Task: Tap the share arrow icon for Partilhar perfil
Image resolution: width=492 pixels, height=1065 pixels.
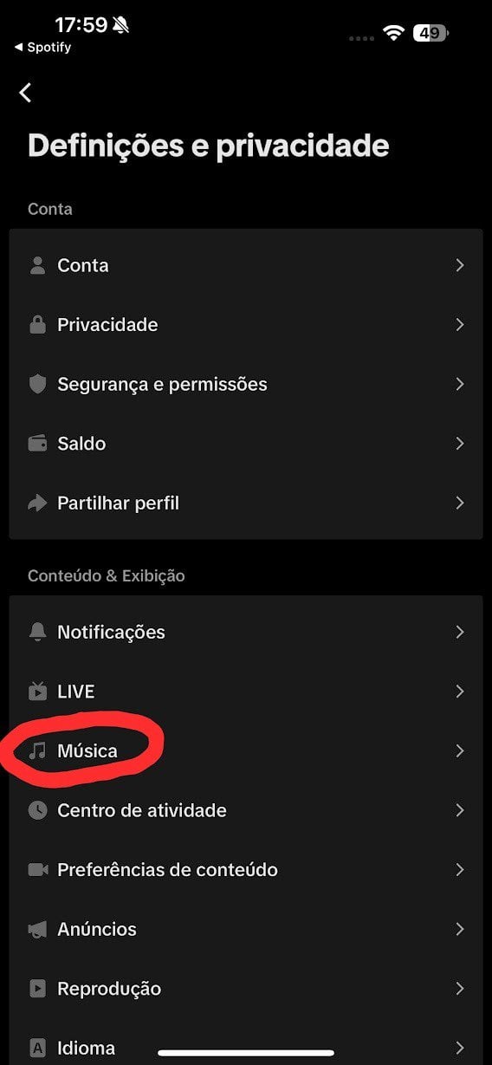Action: (37, 503)
